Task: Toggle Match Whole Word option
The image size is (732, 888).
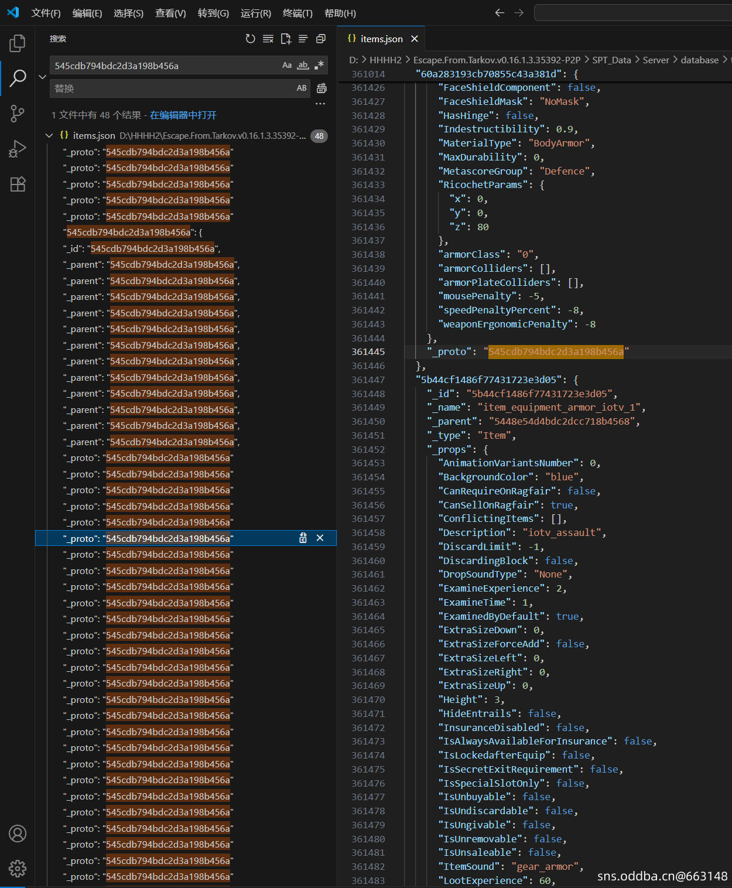Action: 303,66
